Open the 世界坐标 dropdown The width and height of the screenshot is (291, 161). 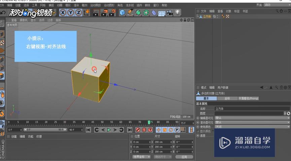[141, 157]
